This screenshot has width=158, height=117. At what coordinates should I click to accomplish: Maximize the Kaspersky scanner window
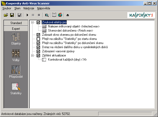[x=149, y=3]
